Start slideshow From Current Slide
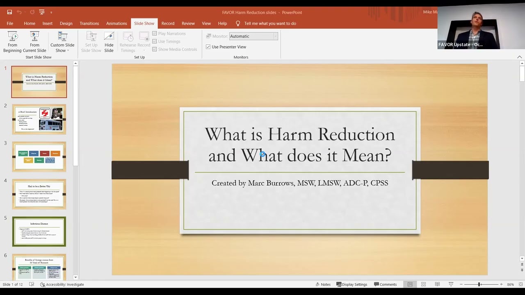The image size is (525, 295). [x=34, y=42]
